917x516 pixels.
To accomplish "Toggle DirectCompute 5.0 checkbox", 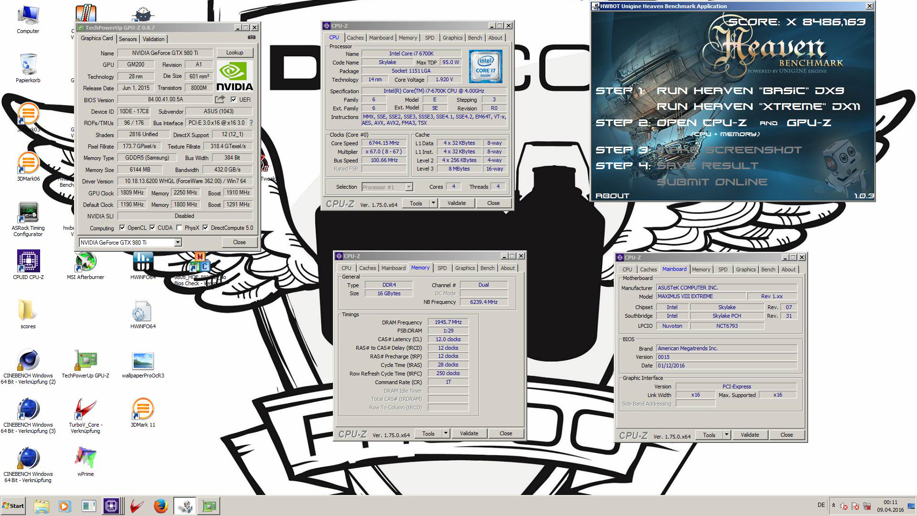I will pyautogui.click(x=205, y=228).
